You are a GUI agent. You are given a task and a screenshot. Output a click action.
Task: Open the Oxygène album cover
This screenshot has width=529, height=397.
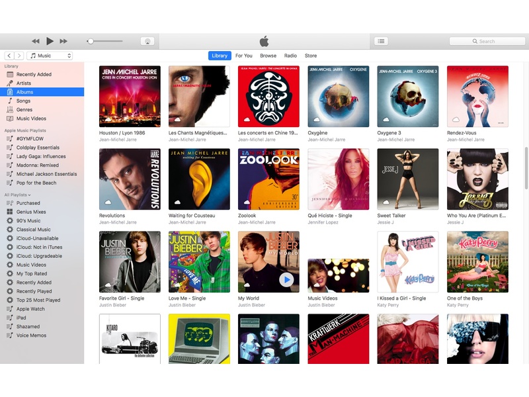(339, 96)
